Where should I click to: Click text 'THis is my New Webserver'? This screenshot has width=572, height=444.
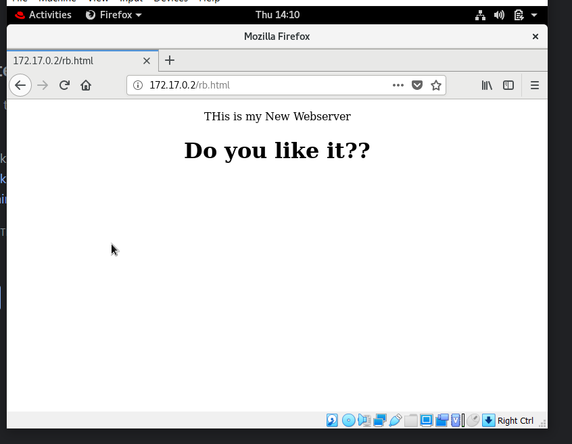point(277,116)
